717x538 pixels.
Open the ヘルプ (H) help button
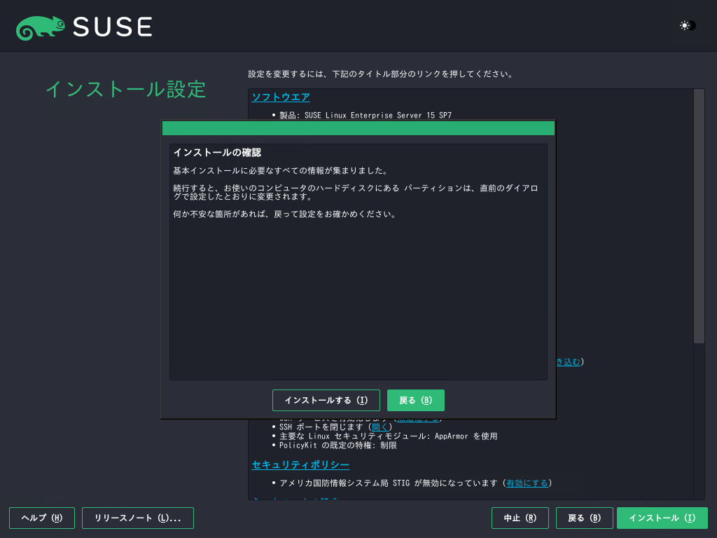(x=42, y=518)
